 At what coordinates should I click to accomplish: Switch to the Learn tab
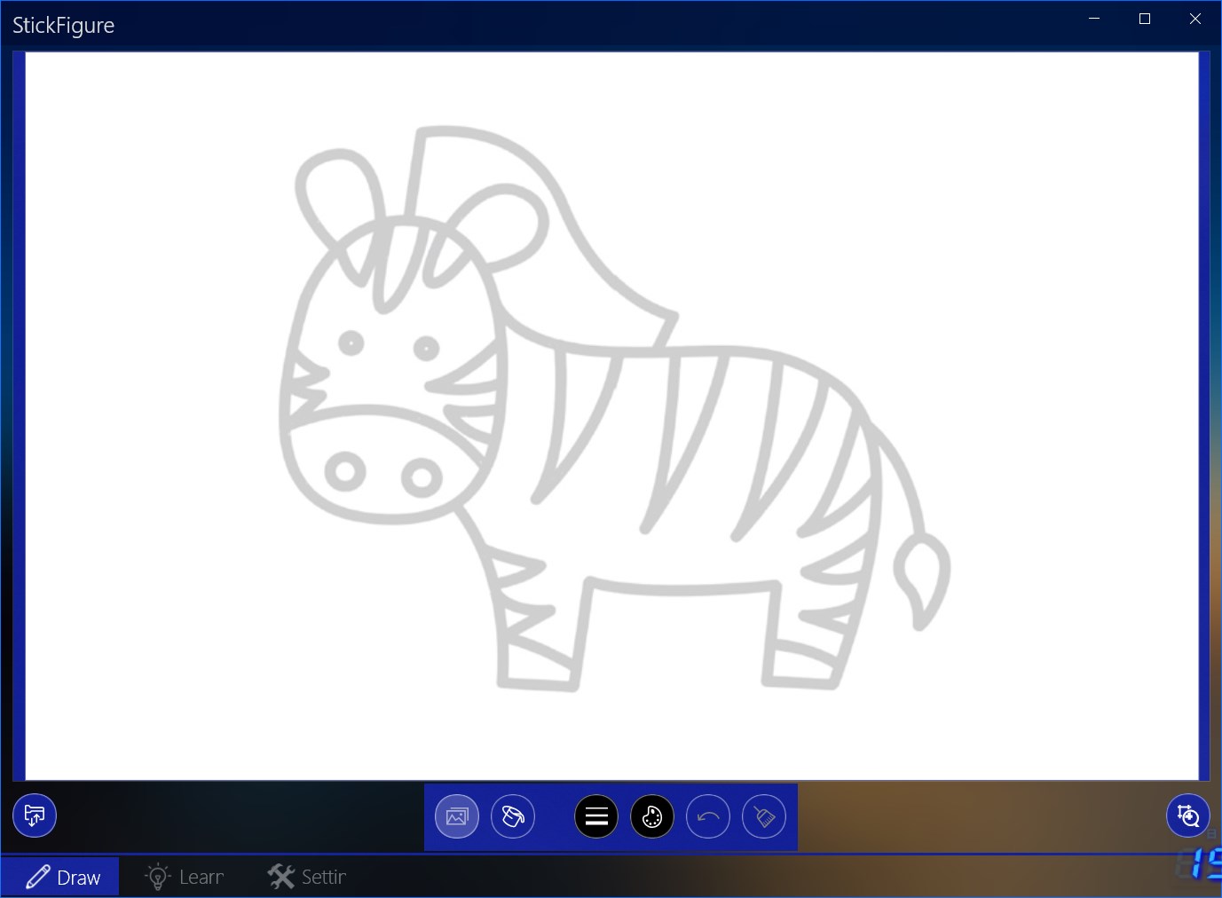point(185,877)
